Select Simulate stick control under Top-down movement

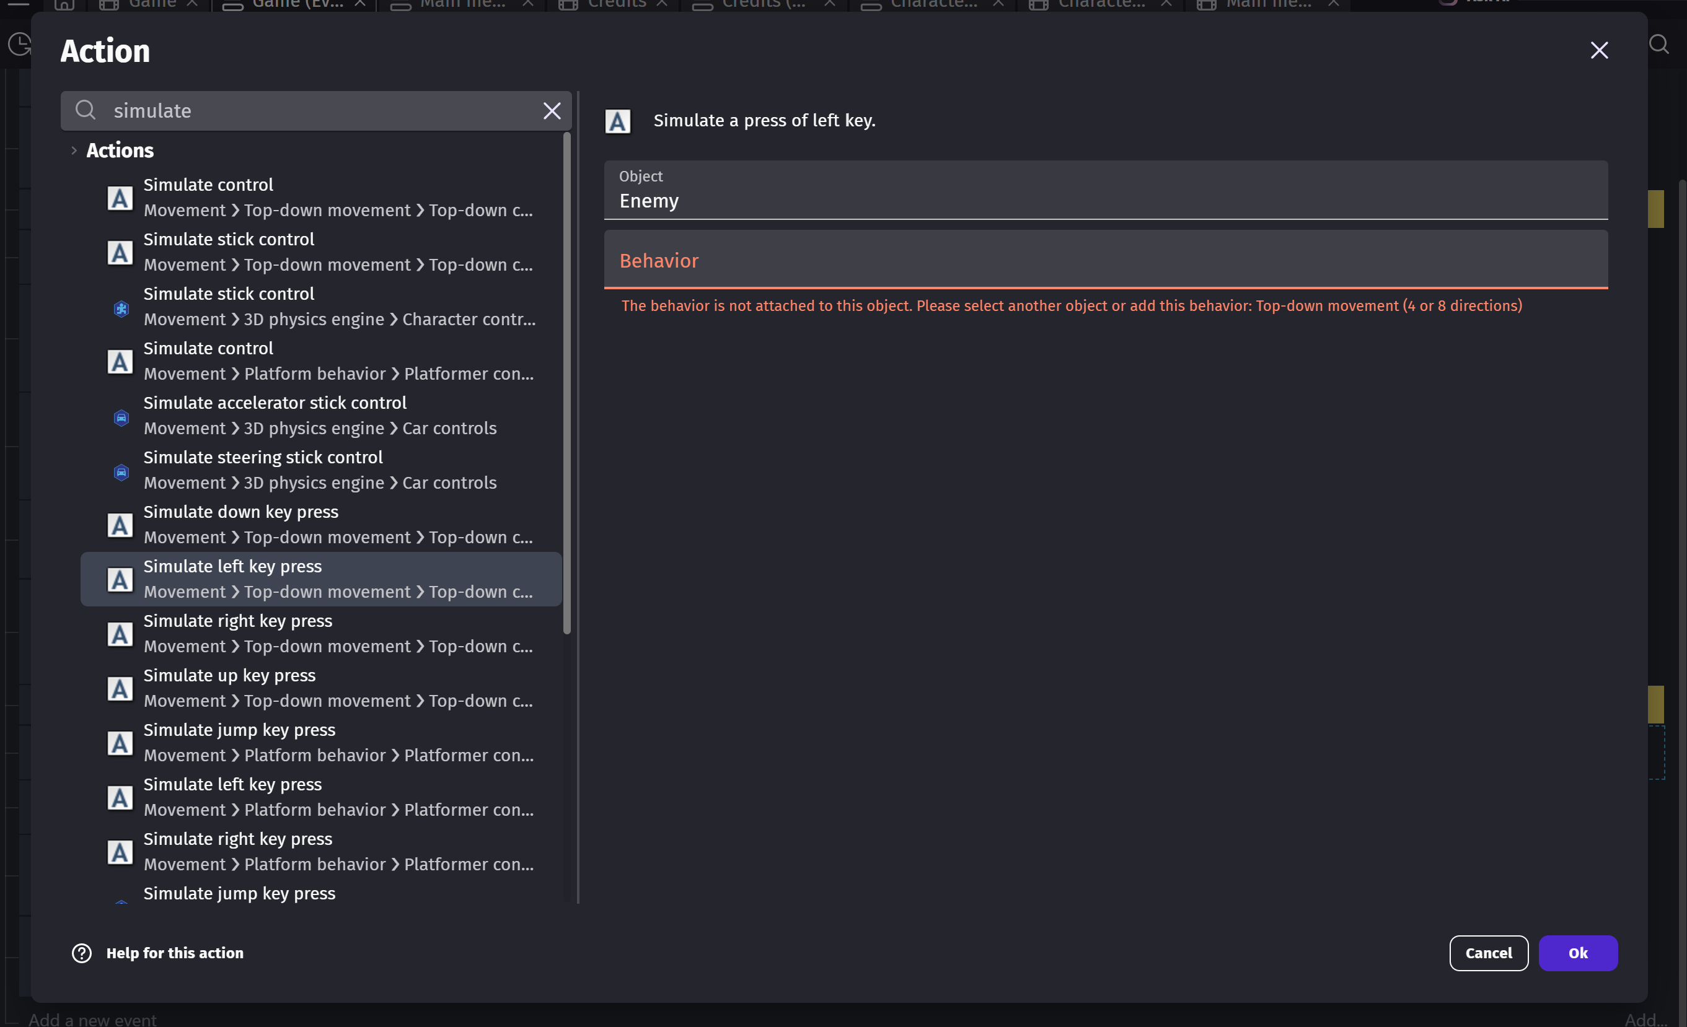(x=321, y=251)
